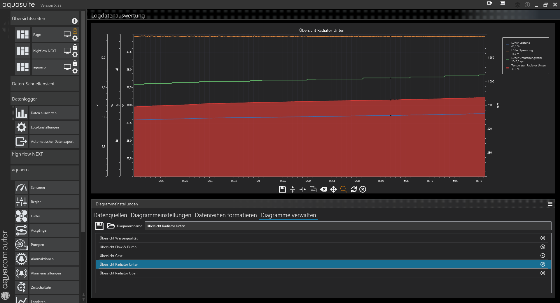Viewport: 560px width, 303px height.
Task: Open the hamburger menu in Diagrammeinstellungen panel
Action: tap(550, 204)
